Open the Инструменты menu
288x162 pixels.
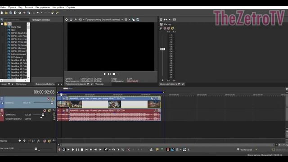(x=43, y=7)
